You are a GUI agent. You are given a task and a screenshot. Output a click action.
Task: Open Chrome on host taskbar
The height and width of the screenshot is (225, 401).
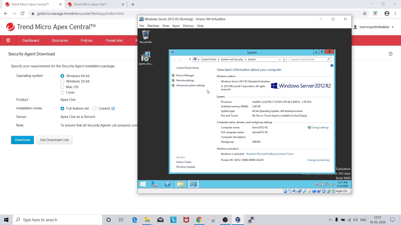[x=199, y=220]
